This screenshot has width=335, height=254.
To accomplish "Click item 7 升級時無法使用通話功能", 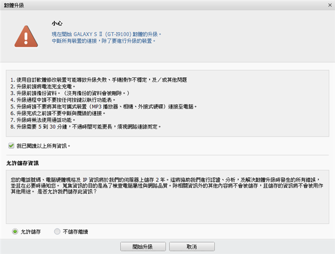I will tap(43, 120).
